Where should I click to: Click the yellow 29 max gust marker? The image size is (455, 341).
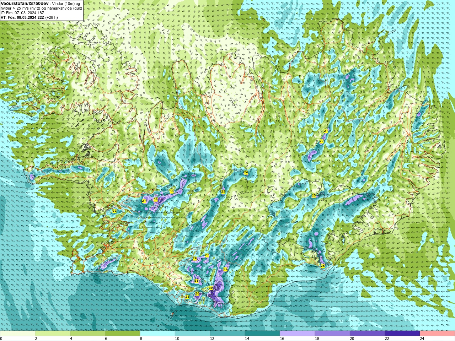coord(225,269)
